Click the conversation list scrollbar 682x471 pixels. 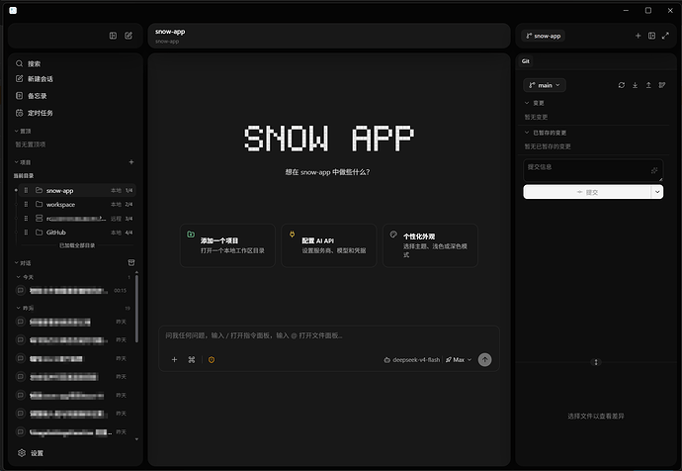pyautogui.click(x=137, y=307)
